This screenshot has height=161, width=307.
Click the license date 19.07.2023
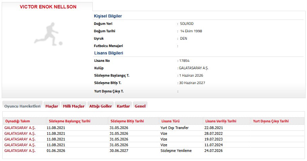214,139
